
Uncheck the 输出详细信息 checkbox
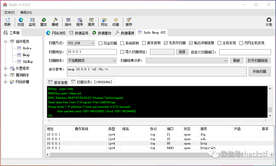(191, 43)
